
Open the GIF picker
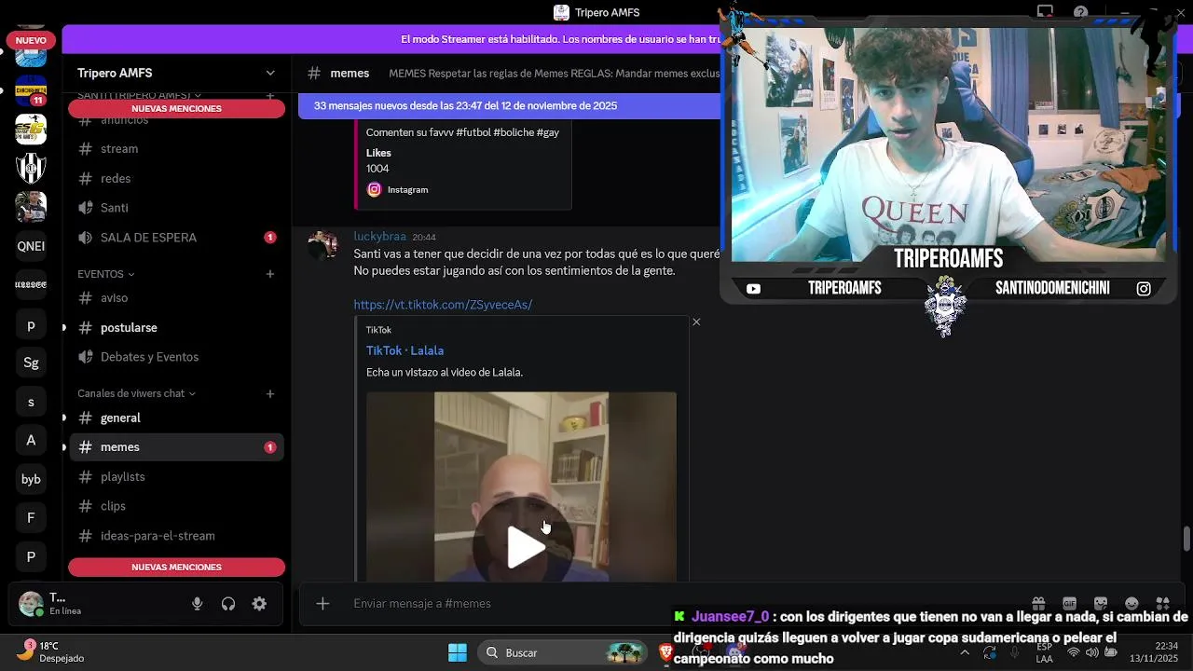(1069, 603)
